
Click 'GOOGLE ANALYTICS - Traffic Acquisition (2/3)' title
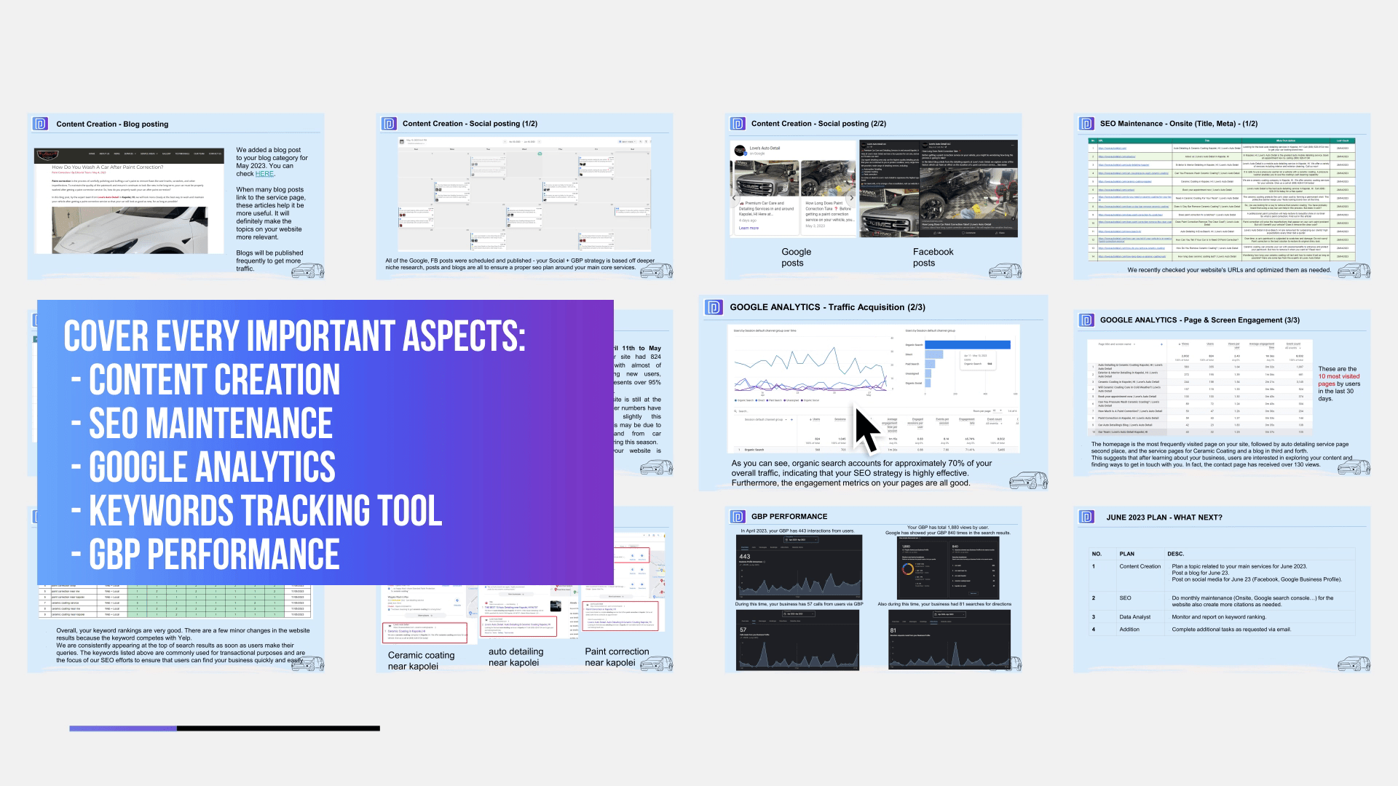[827, 307]
